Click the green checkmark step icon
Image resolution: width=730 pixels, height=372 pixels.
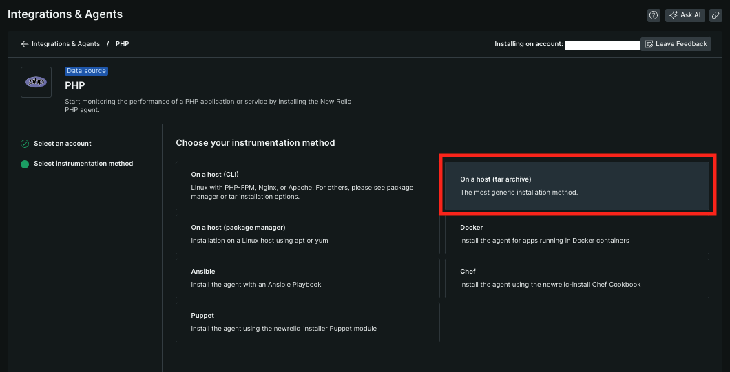pyautogui.click(x=25, y=144)
